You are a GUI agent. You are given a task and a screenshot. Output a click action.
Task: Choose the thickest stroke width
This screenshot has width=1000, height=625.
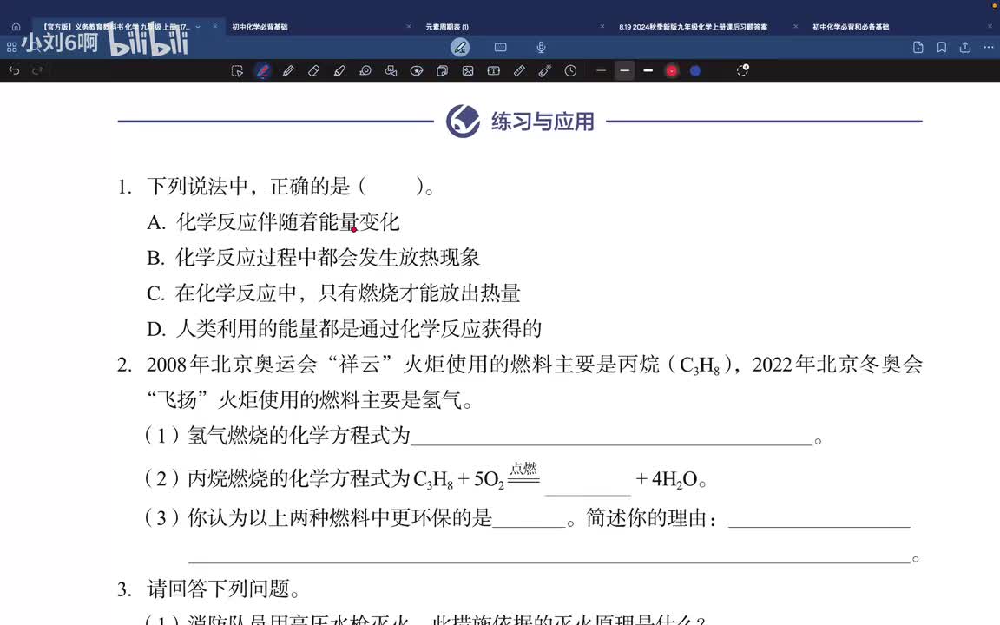(x=648, y=71)
